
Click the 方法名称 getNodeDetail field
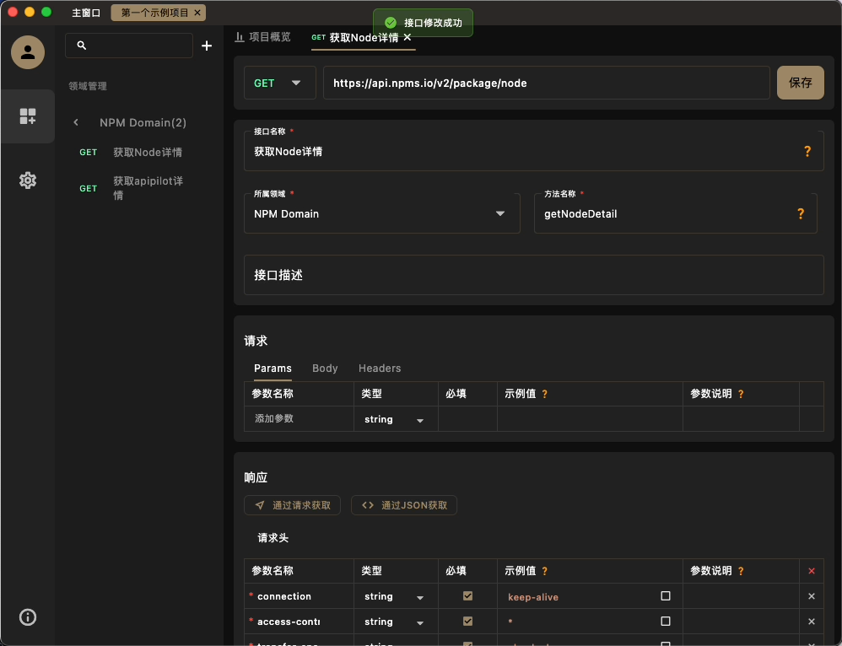tap(675, 213)
